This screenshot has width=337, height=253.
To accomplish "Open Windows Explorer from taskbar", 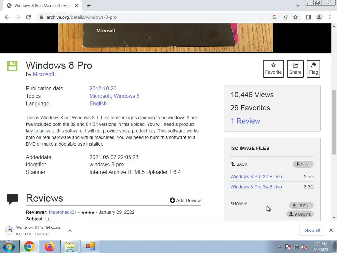I will (x=70, y=246).
